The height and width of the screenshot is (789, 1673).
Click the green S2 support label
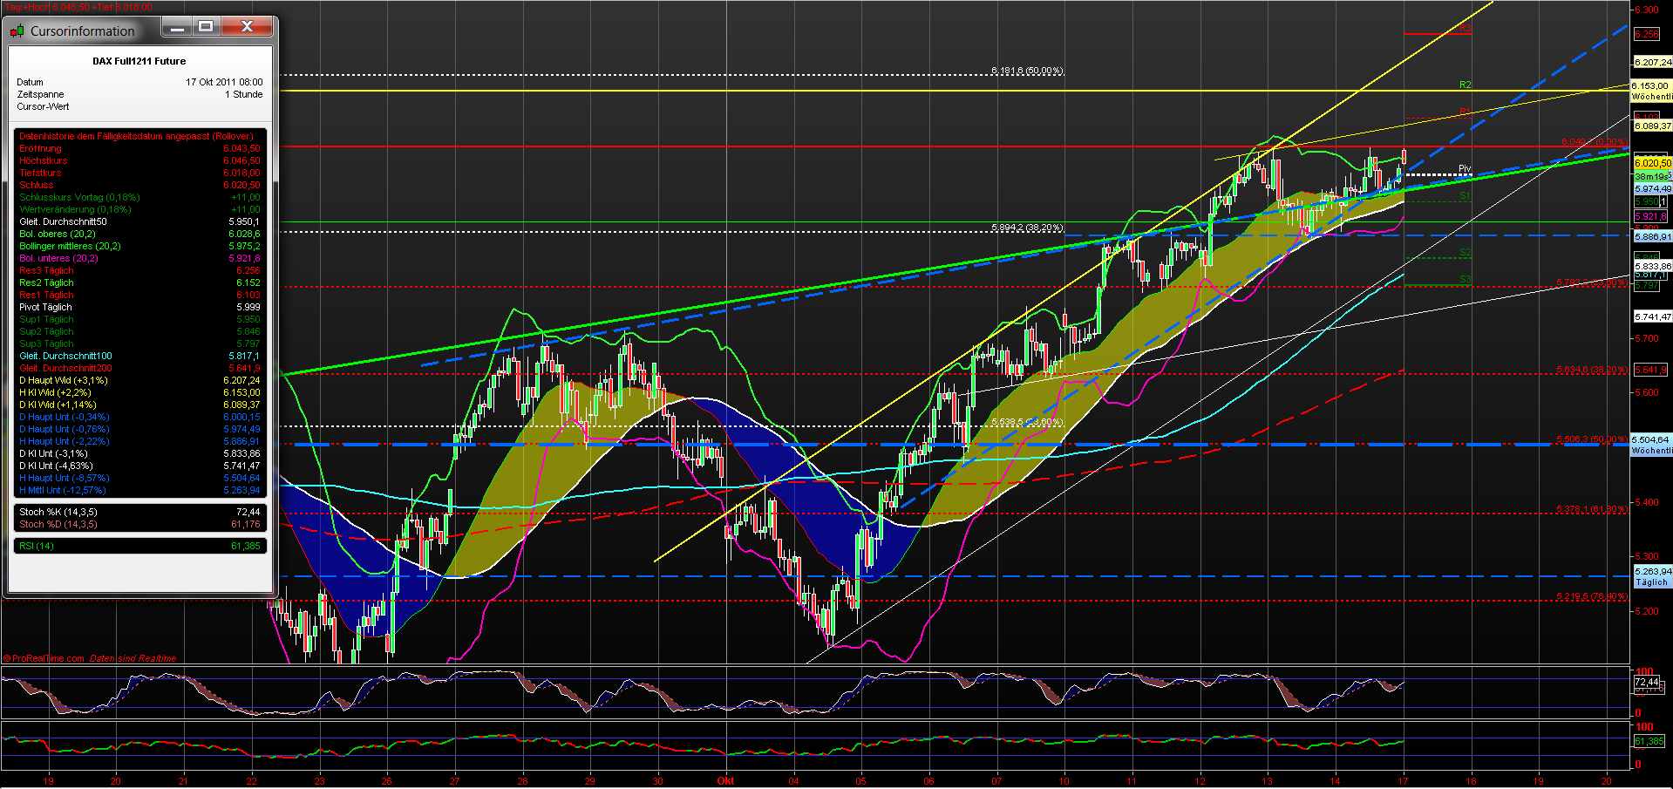tap(1465, 253)
